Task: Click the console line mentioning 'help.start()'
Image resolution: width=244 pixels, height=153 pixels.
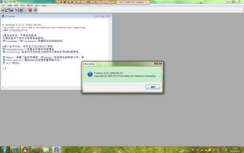Action: click(x=32, y=60)
